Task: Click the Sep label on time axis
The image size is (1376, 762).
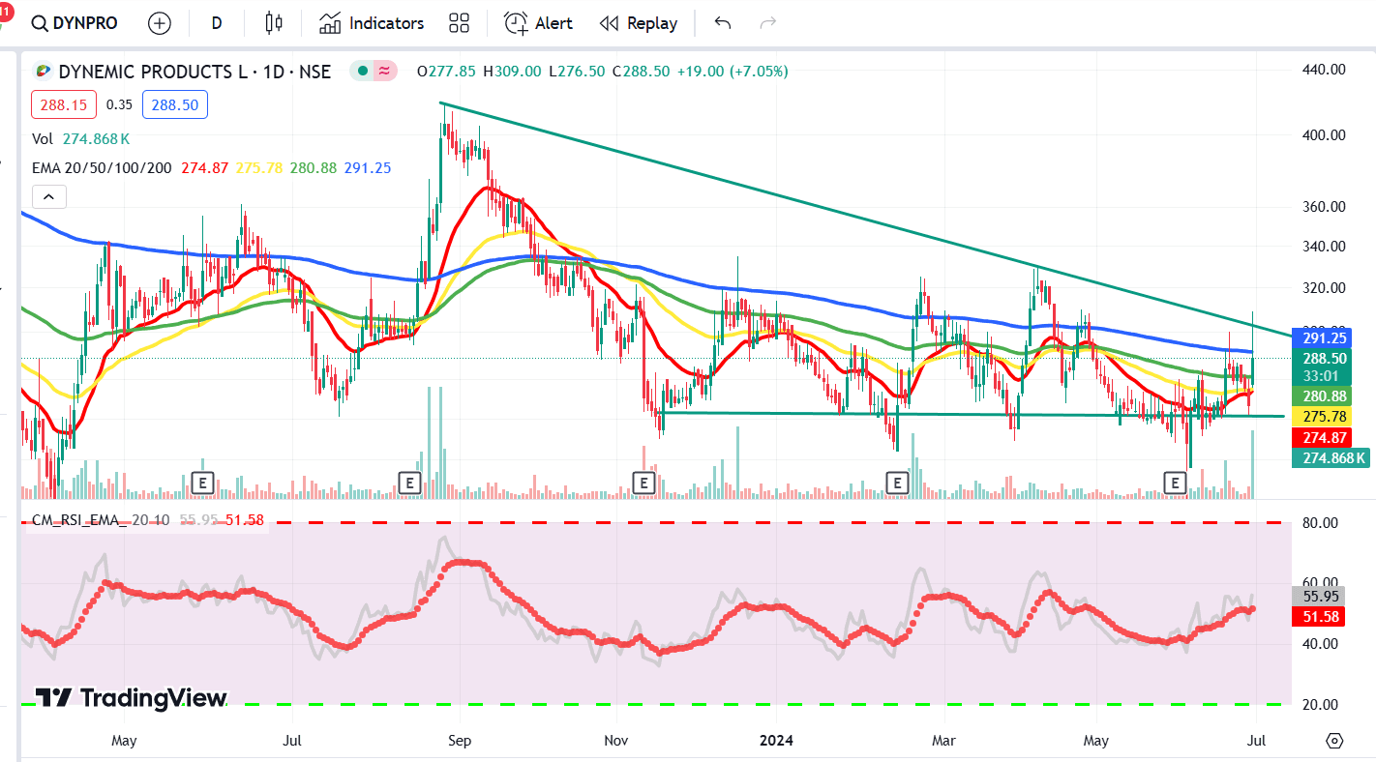Action: pos(460,742)
